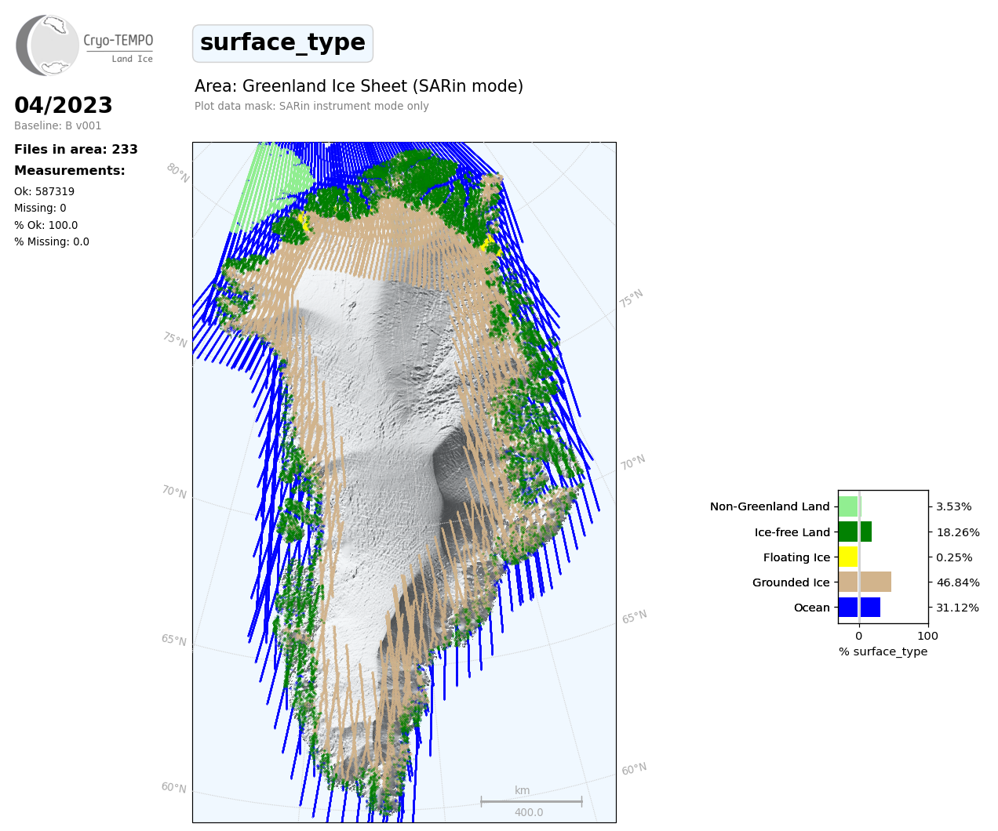The width and height of the screenshot is (998, 831).
Task: Click the right 70°N latitude label
Action: 633,463
